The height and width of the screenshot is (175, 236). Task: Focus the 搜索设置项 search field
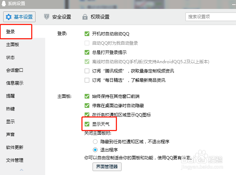(x=211, y=17)
